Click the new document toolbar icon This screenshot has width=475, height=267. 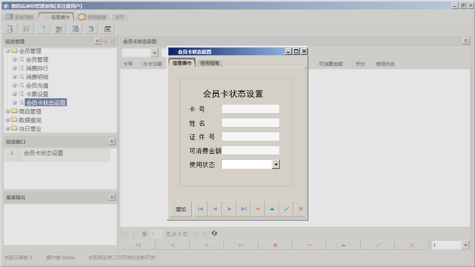click(42, 29)
